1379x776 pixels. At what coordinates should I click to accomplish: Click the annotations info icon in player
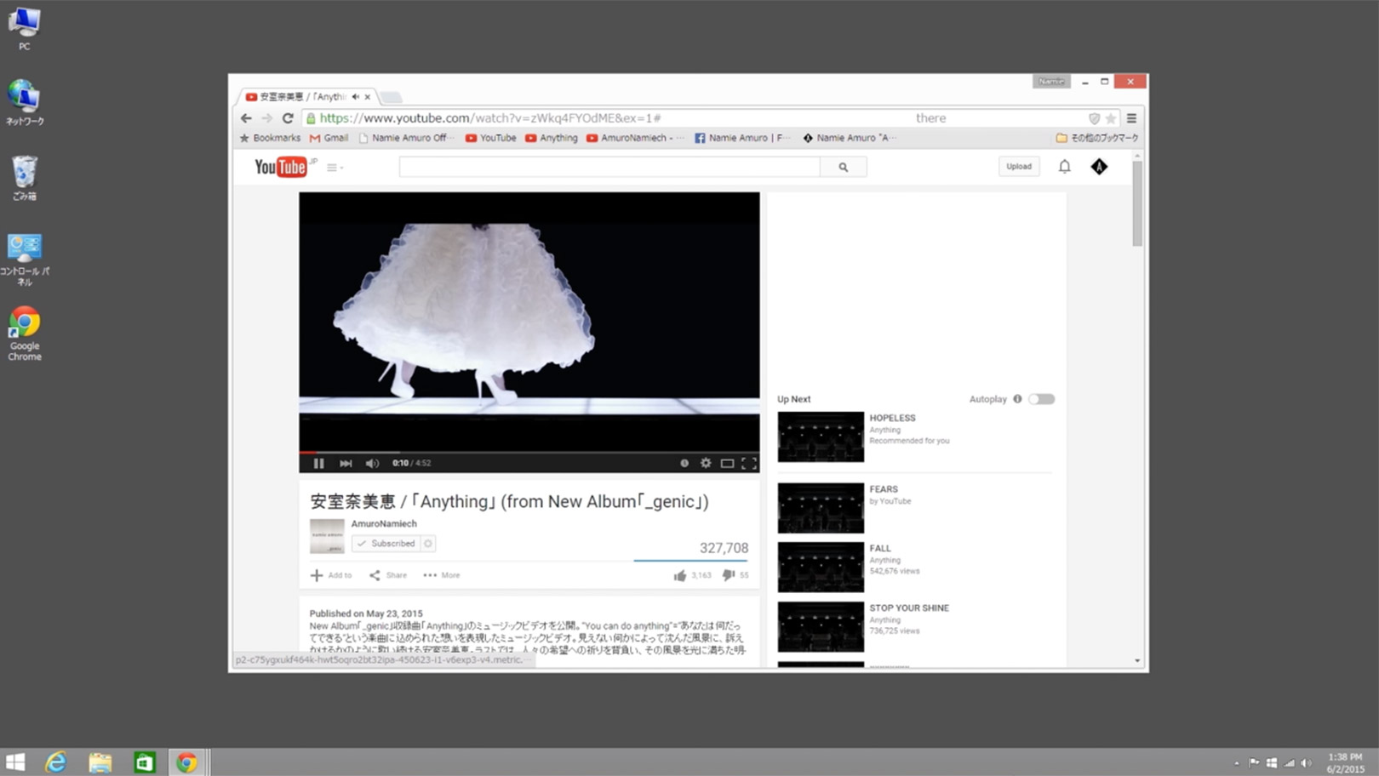[684, 463]
